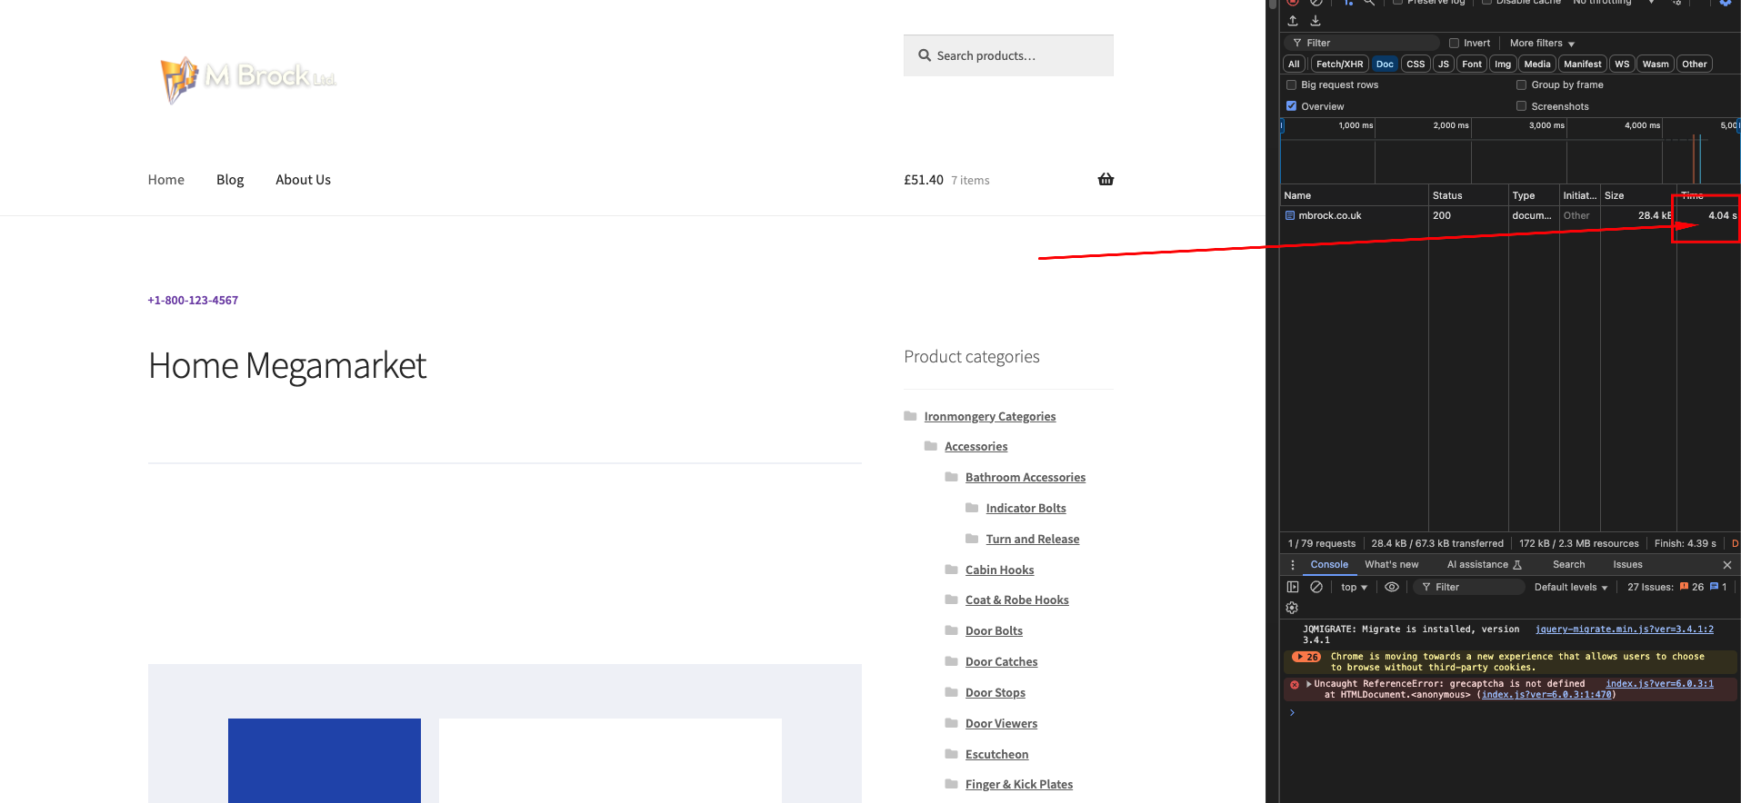Click the red error icon on ReferenceError
Screen dimensions: 1741x803
1295,685
